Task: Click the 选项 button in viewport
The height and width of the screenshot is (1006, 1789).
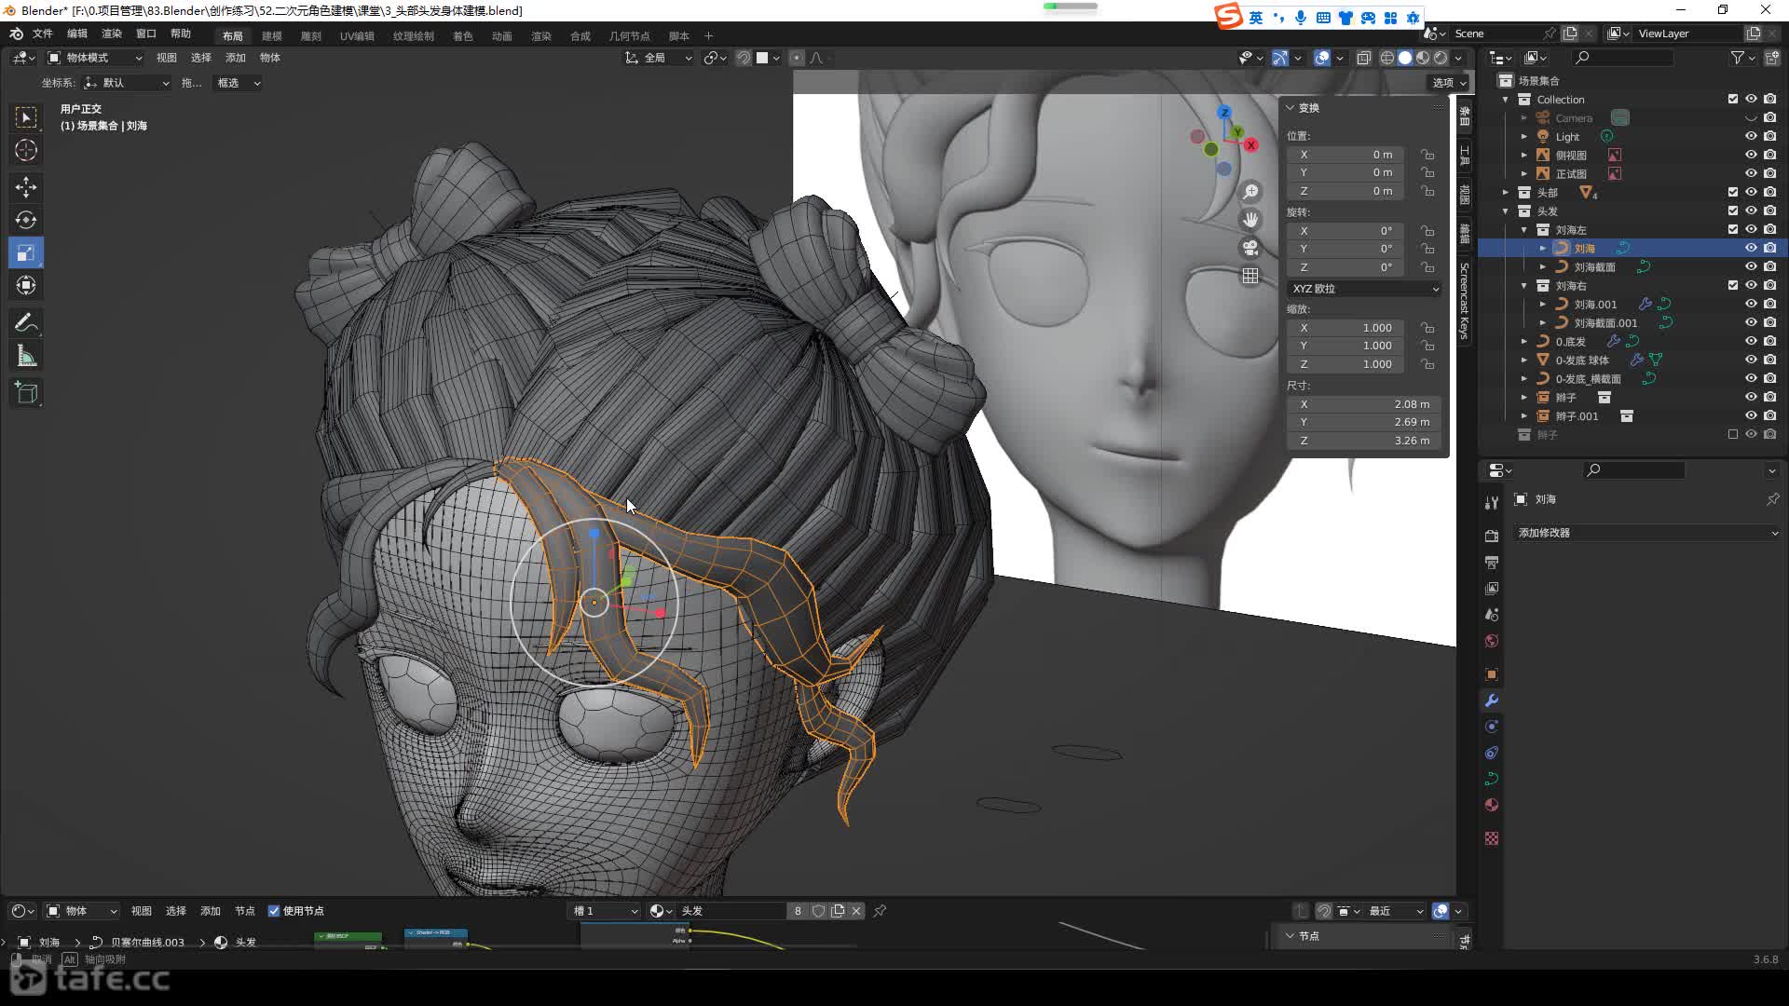Action: pyautogui.click(x=1450, y=83)
